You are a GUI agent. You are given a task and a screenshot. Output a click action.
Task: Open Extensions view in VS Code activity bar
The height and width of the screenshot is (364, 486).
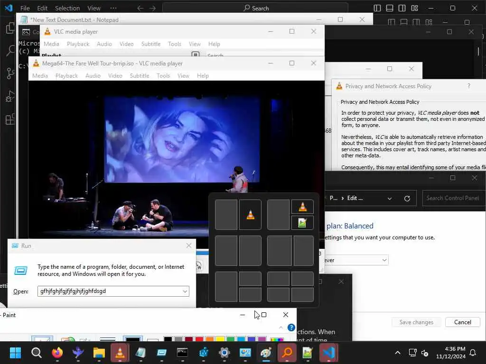pos(10,119)
